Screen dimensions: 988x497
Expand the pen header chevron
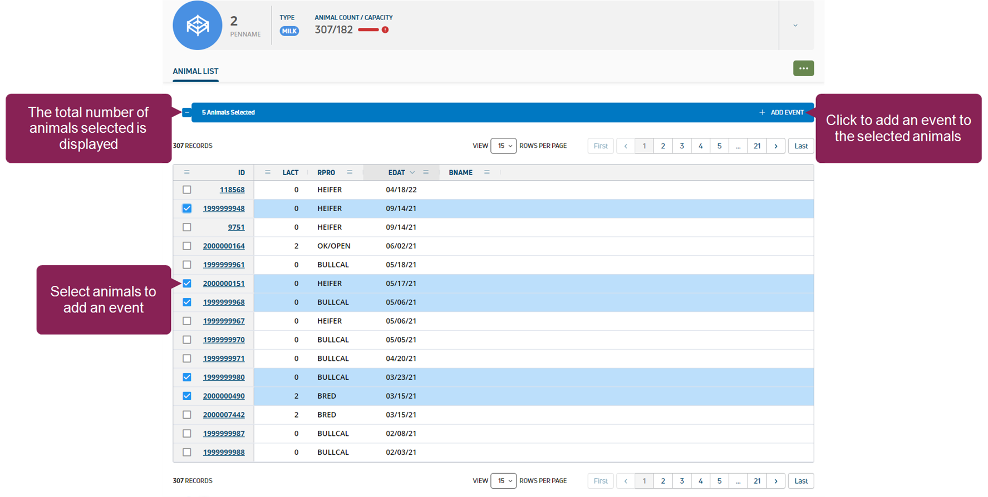(x=795, y=26)
